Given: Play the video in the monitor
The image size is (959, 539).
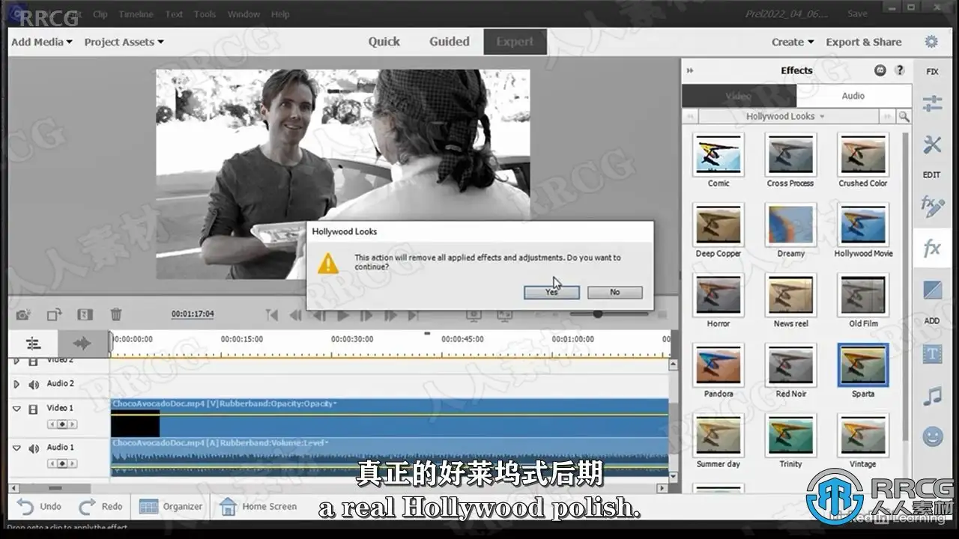Looking at the screenshot, I should [342, 316].
